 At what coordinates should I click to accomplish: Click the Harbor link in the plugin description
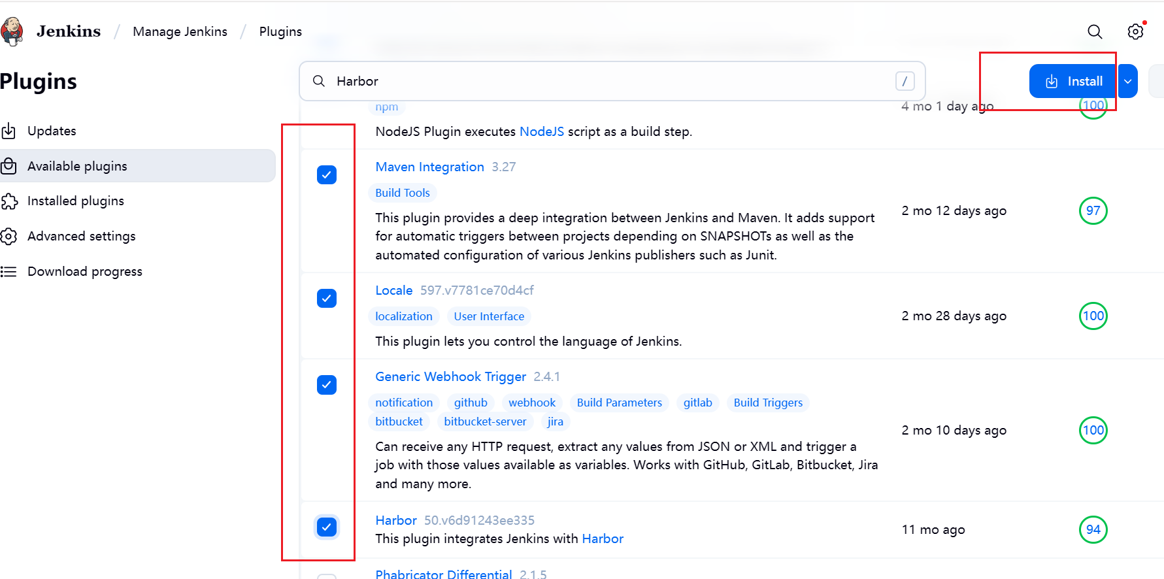603,538
